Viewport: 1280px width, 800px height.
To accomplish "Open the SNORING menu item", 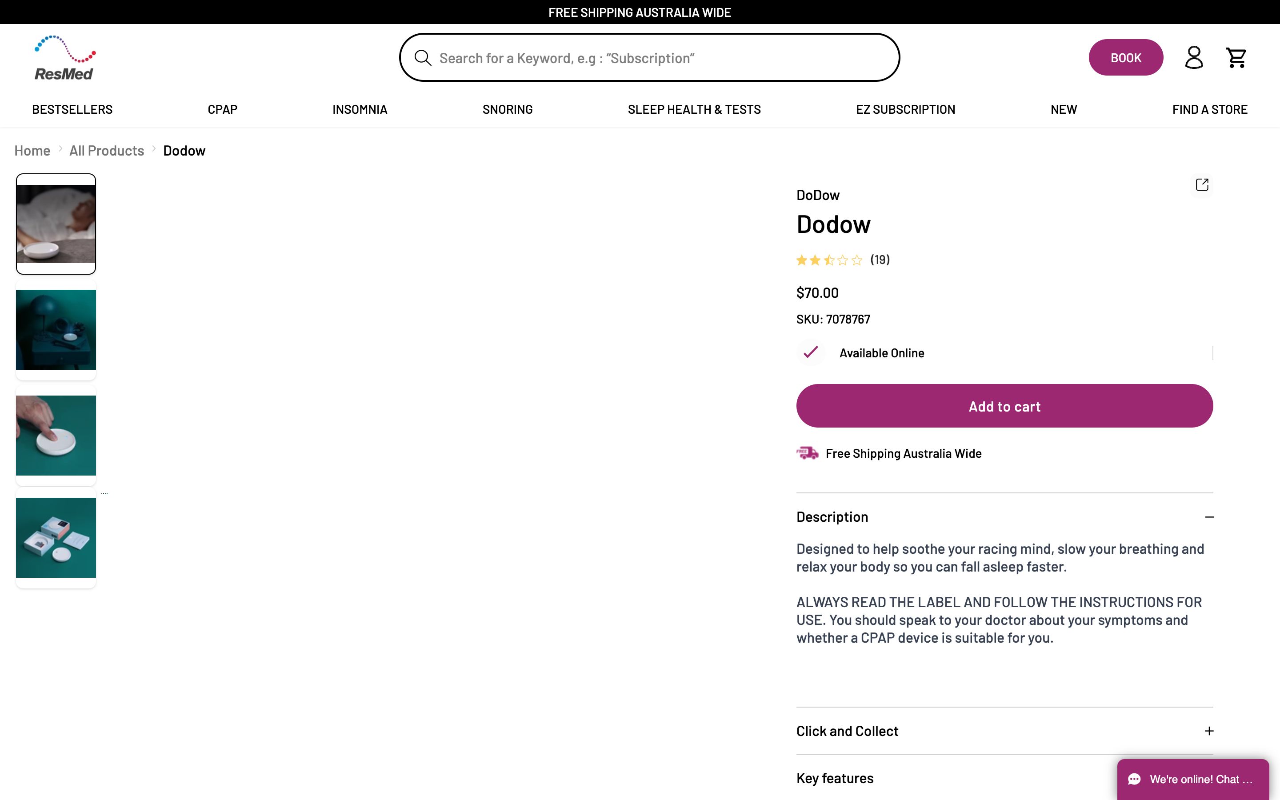I will pyautogui.click(x=507, y=109).
